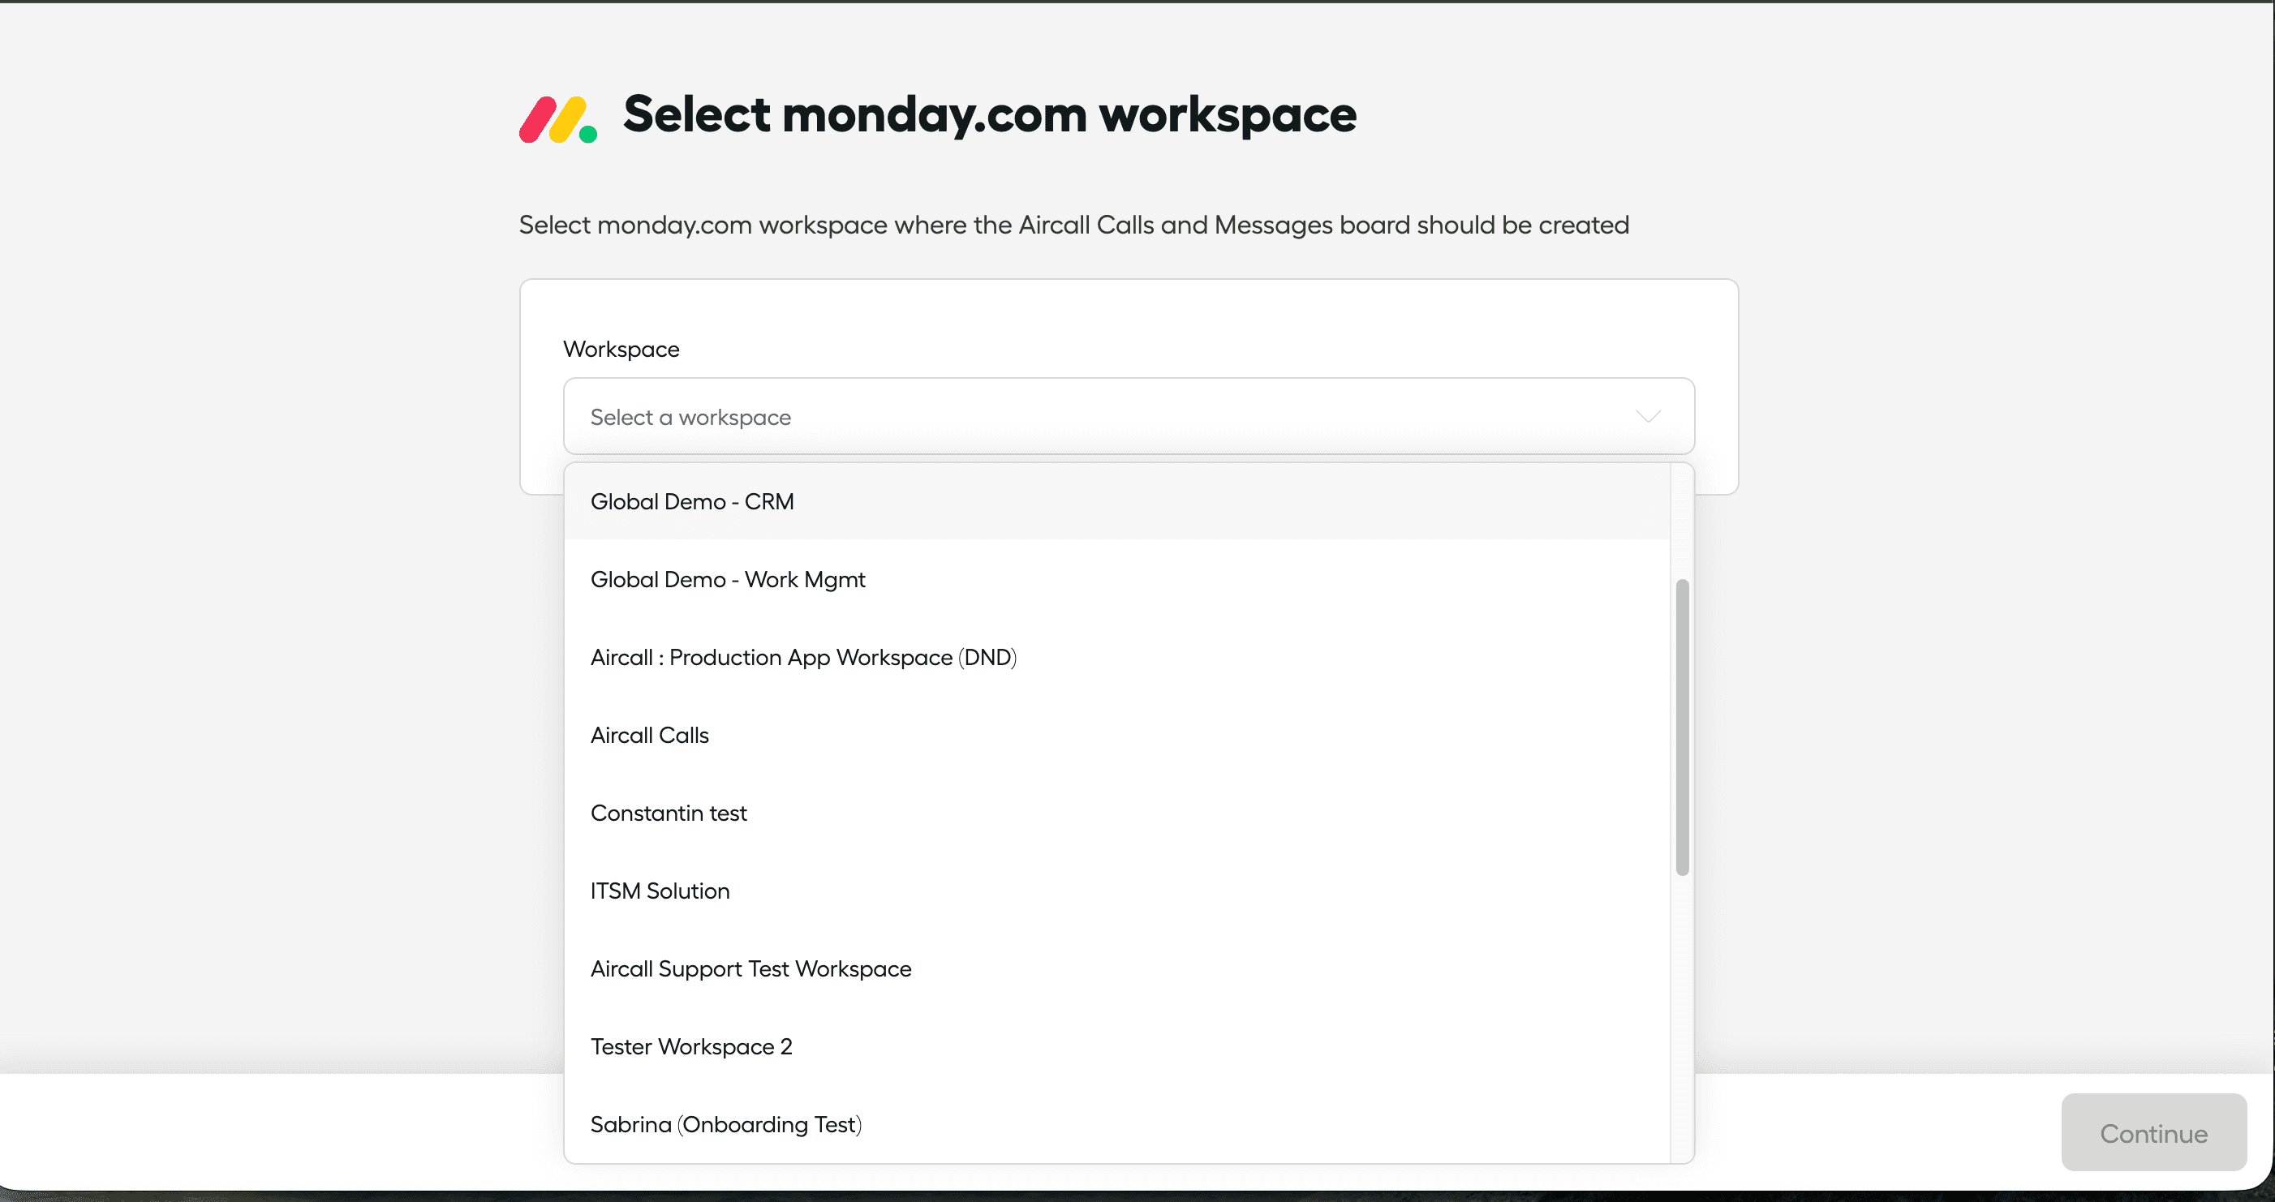Click the workspace description text

(1073, 225)
